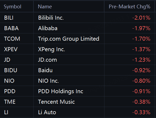Open the XPEV ticker symbol
This screenshot has height=118, width=156.
pos(11,49)
